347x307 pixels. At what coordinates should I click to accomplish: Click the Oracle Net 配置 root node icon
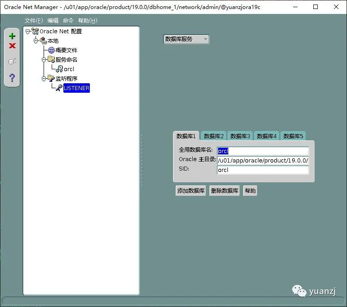click(x=35, y=31)
